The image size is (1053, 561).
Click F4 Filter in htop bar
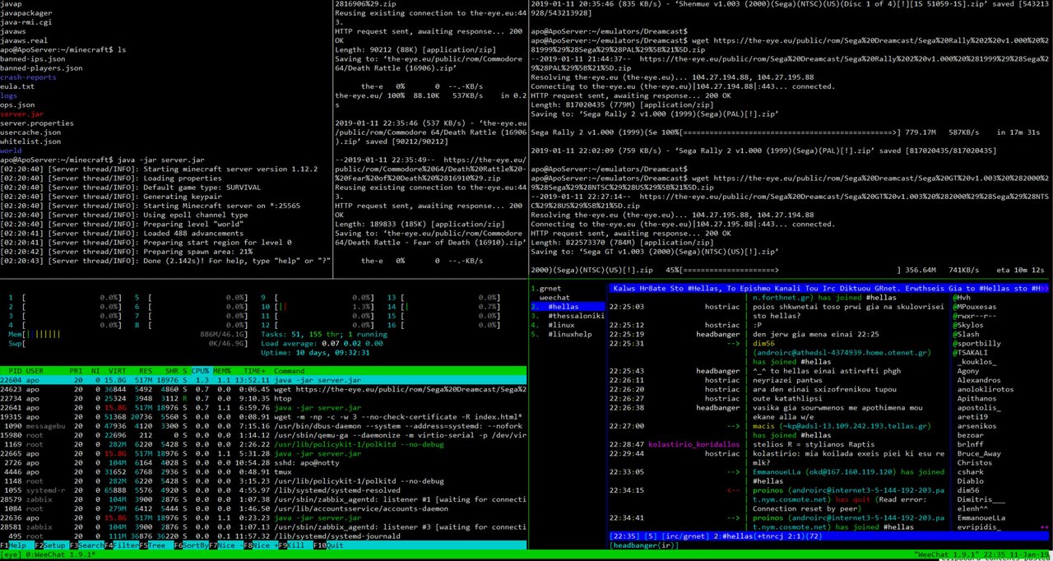point(120,545)
